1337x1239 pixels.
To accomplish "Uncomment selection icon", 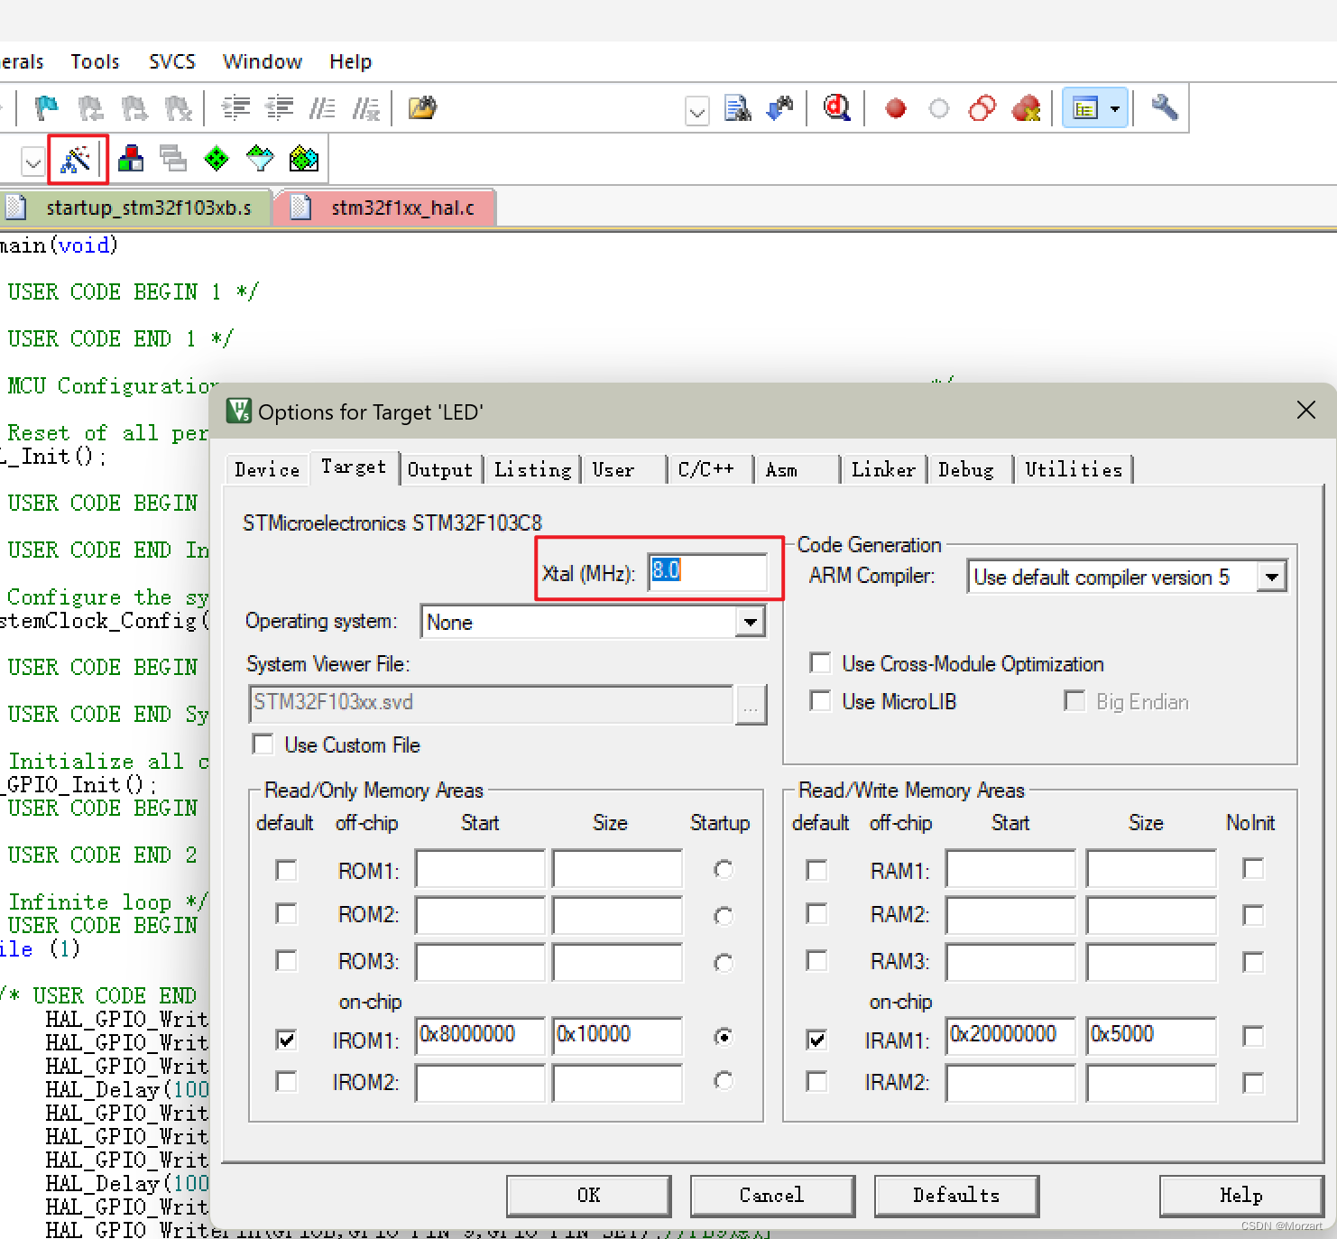I will point(365,108).
